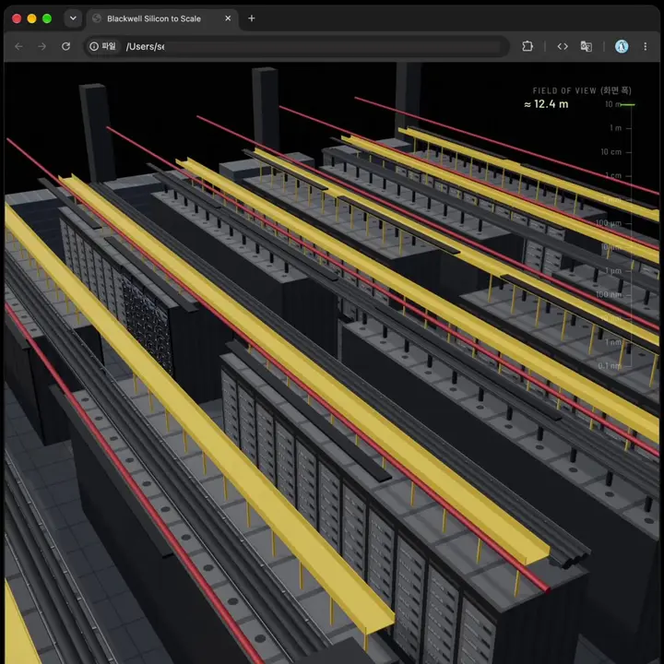Image resolution: width=664 pixels, height=664 pixels.
Task: Select the Blackwell Silicon to Scale tab
Action: [163, 18]
